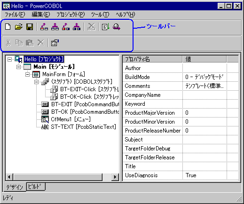Click the second purple build icon after Save
Screen dimensions: 244x204
(x=55, y=27)
